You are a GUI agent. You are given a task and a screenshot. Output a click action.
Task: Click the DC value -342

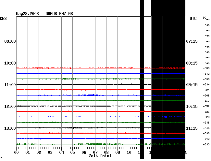click(x=206, y=139)
